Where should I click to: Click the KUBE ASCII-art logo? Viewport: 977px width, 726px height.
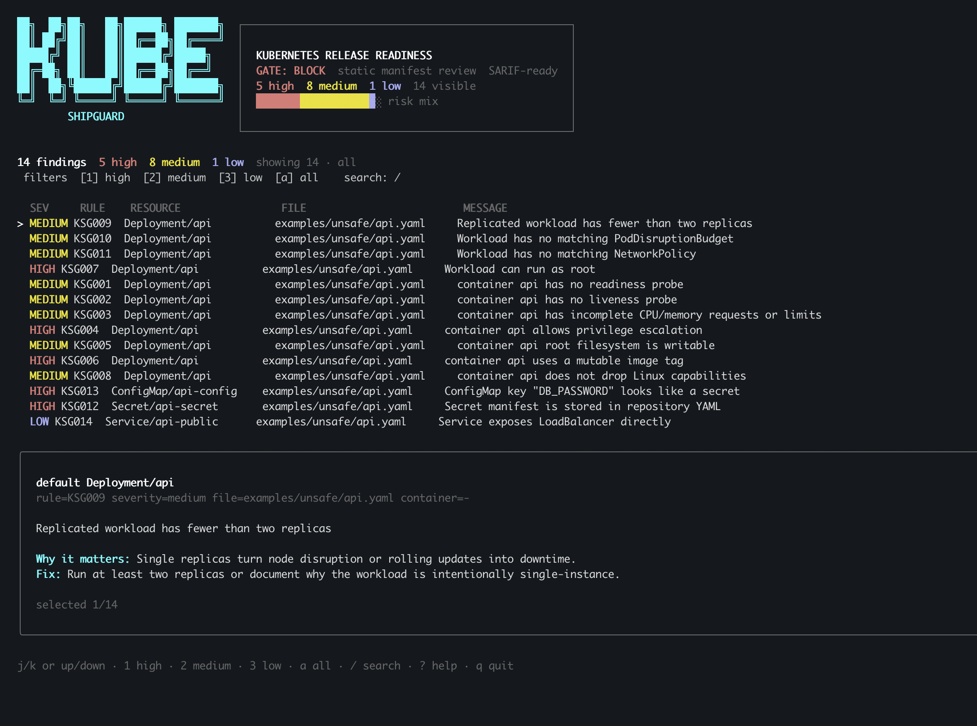(120, 60)
